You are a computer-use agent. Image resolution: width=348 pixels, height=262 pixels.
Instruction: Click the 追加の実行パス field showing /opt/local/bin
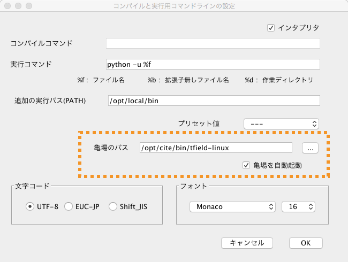[213, 101]
